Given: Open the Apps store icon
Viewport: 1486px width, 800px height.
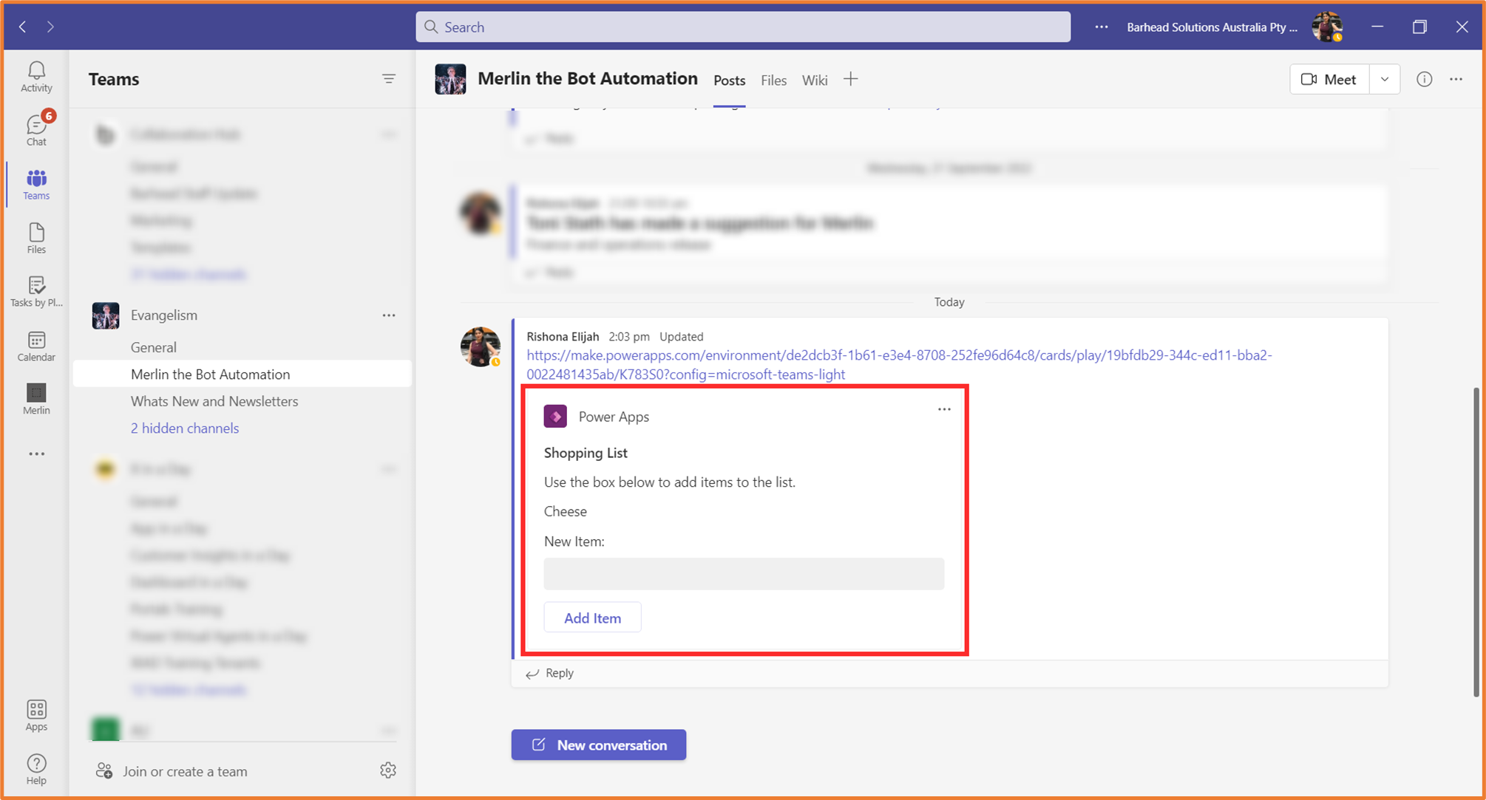Looking at the screenshot, I should (36, 716).
